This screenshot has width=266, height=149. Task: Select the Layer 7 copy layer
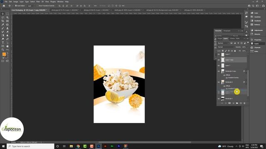click(x=234, y=60)
